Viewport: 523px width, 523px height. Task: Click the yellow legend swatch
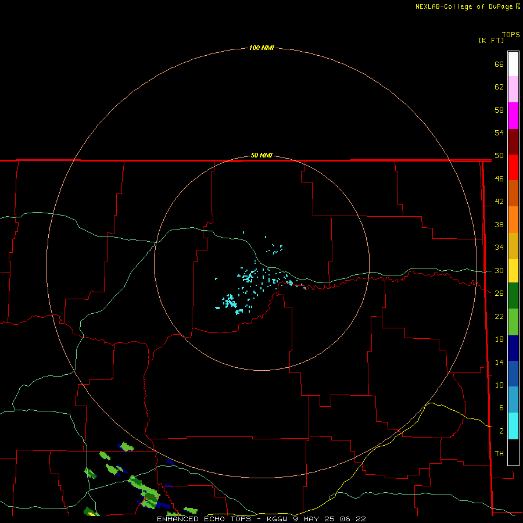pyautogui.click(x=513, y=271)
